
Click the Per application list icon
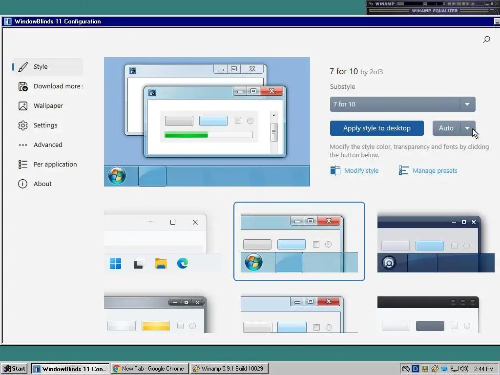point(23,164)
